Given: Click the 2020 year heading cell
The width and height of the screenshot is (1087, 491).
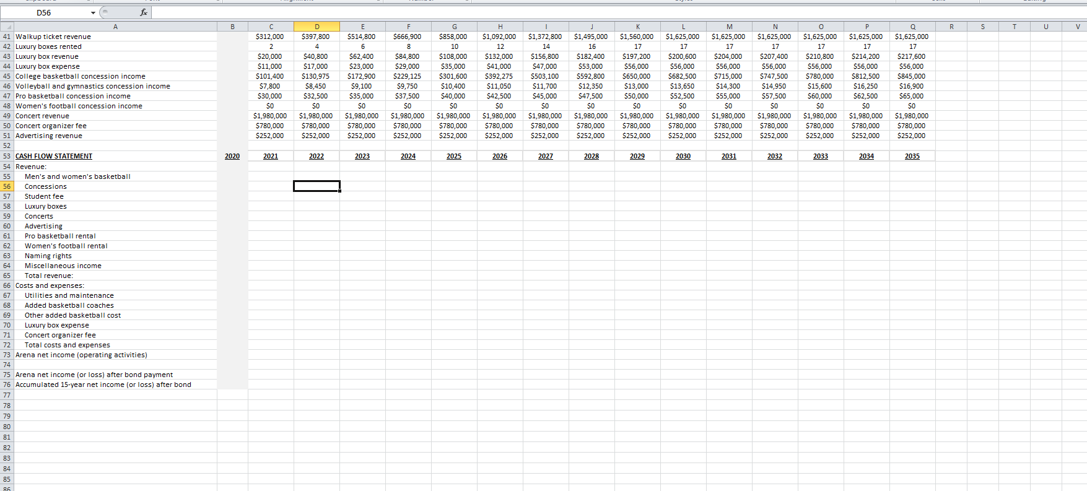Looking at the screenshot, I should pos(232,156).
